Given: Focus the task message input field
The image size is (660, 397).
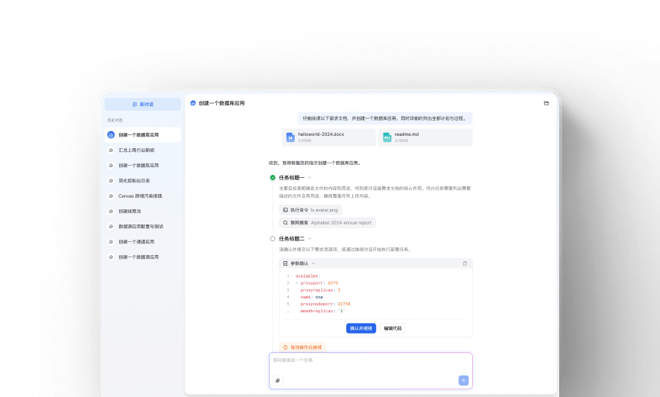Looking at the screenshot, I should (x=370, y=362).
